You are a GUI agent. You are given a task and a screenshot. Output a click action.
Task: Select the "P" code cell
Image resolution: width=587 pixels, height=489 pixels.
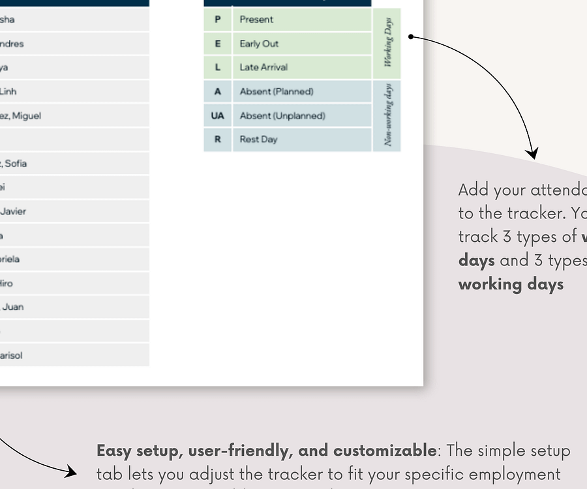[217, 20]
